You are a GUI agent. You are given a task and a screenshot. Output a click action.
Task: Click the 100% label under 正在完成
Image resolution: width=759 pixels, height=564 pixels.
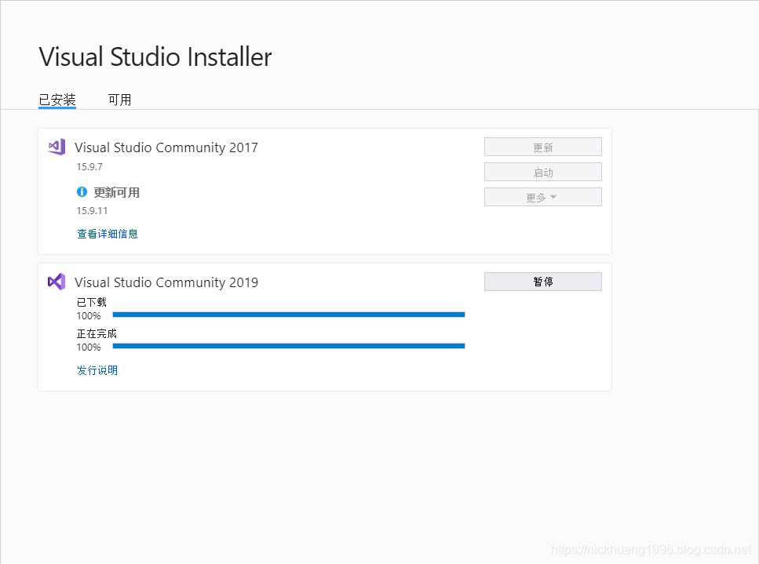(x=89, y=347)
